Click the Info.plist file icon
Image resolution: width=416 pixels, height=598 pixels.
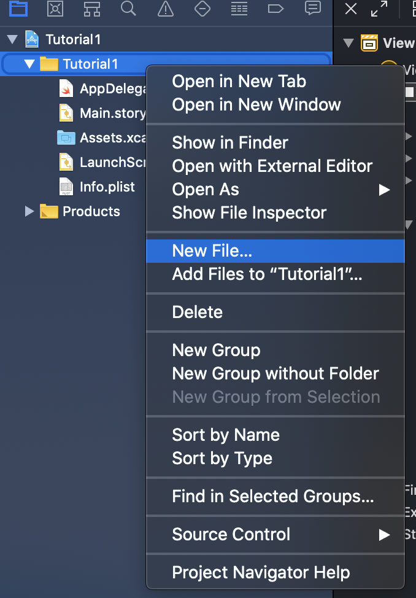66,187
